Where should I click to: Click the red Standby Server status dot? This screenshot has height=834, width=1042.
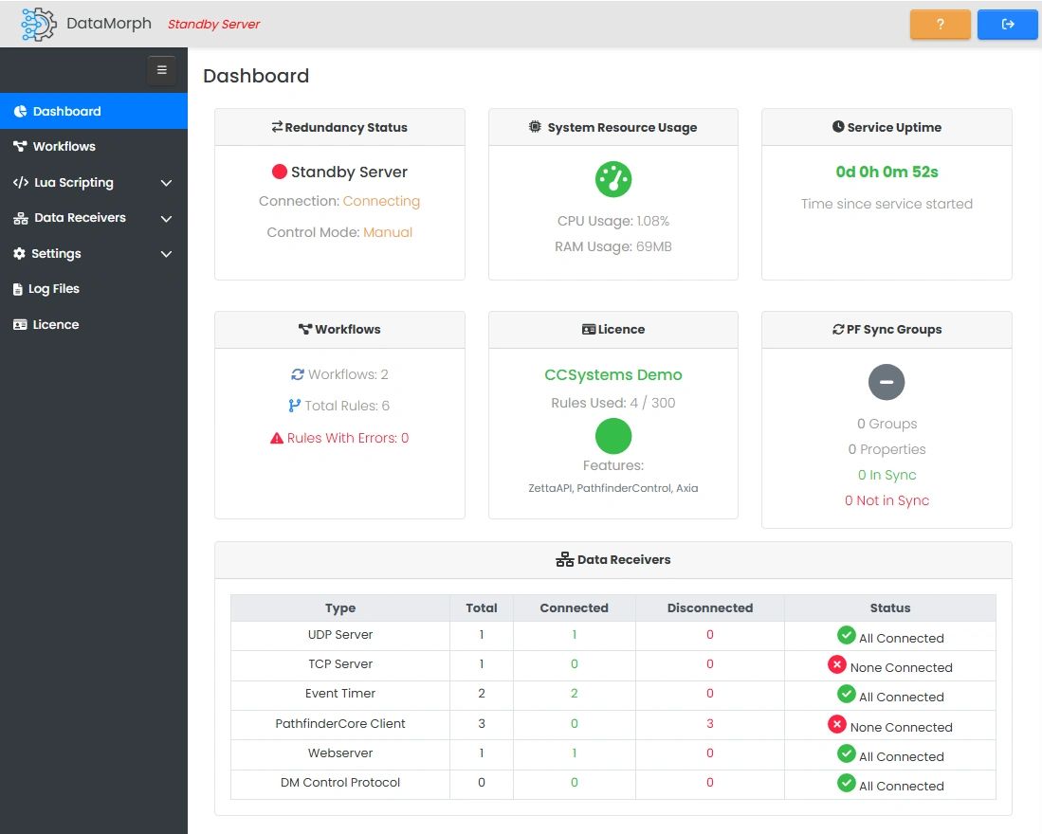coord(279,172)
